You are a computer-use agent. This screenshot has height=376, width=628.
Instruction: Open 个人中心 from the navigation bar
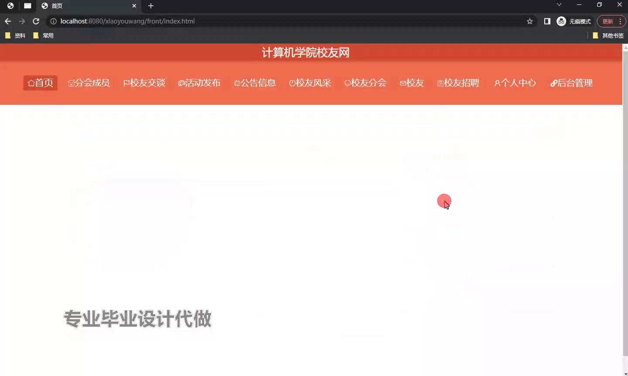[x=515, y=83]
